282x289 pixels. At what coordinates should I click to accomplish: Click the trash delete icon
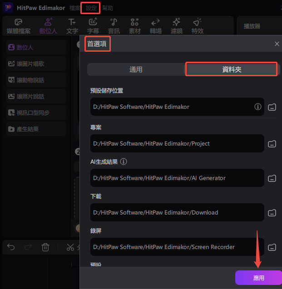[45, 247]
